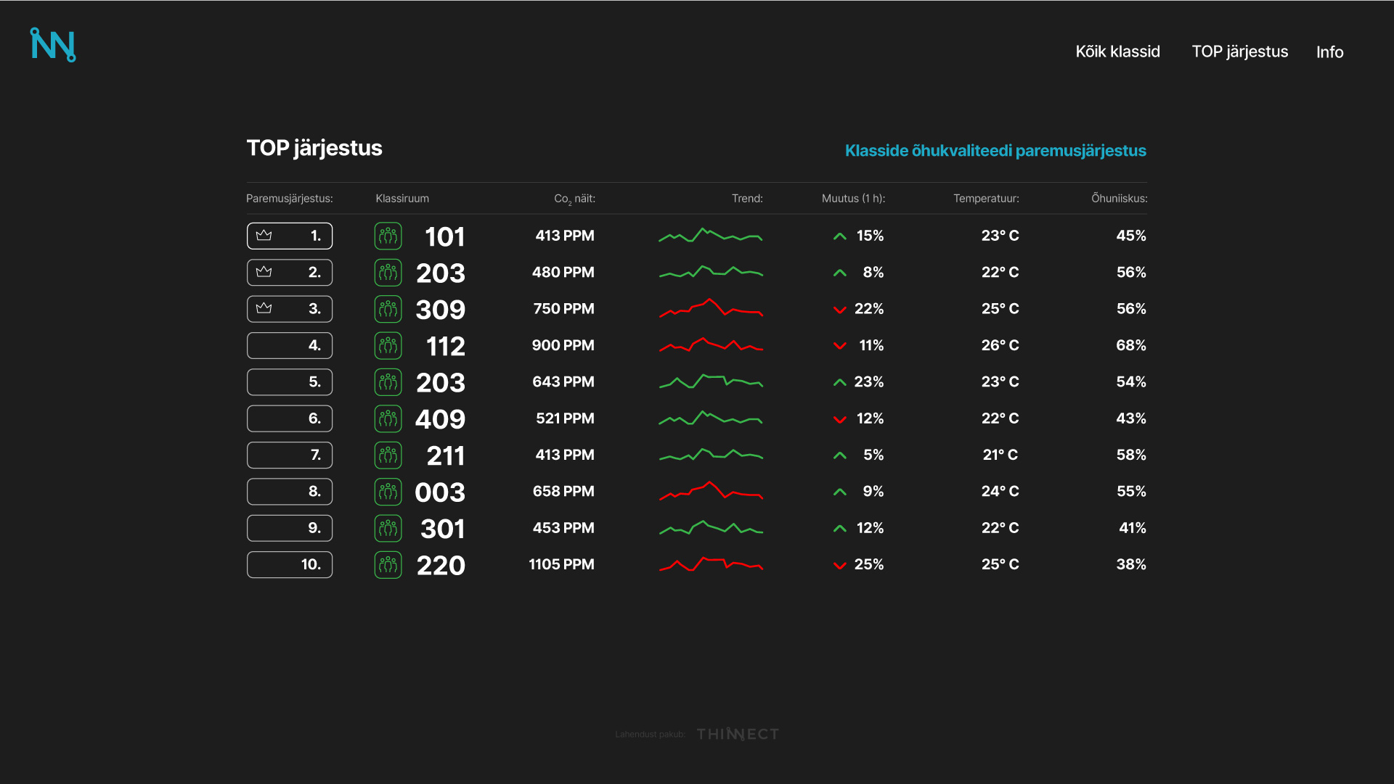Screen dimensions: 1394x784
Task: Click the crown icon in rank 1 badge
Action: point(264,235)
